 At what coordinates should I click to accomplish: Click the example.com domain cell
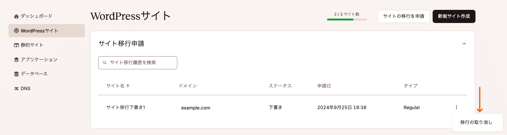pos(196,108)
